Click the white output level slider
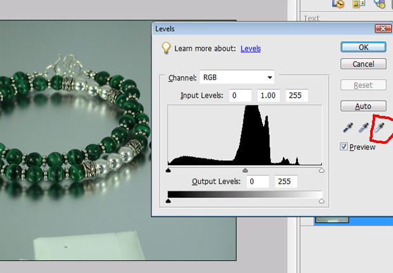The width and height of the screenshot is (393, 273). [x=321, y=201]
